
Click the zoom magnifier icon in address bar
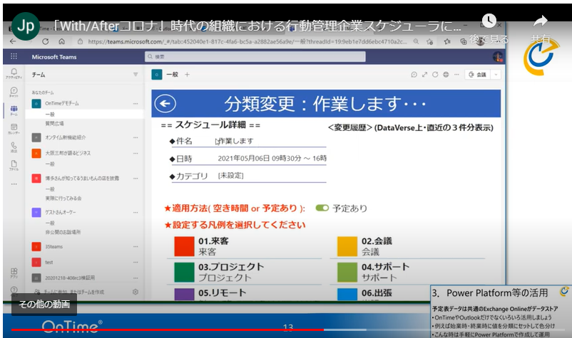point(416,42)
